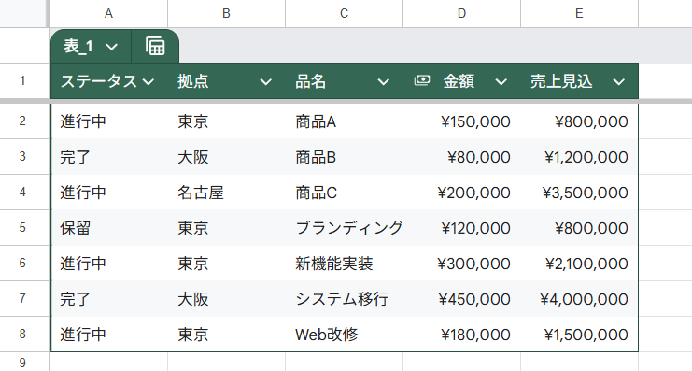Expand the ステータス column dropdown arrow
The width and height of the screenshot is (692, 371).
(148, 81)
